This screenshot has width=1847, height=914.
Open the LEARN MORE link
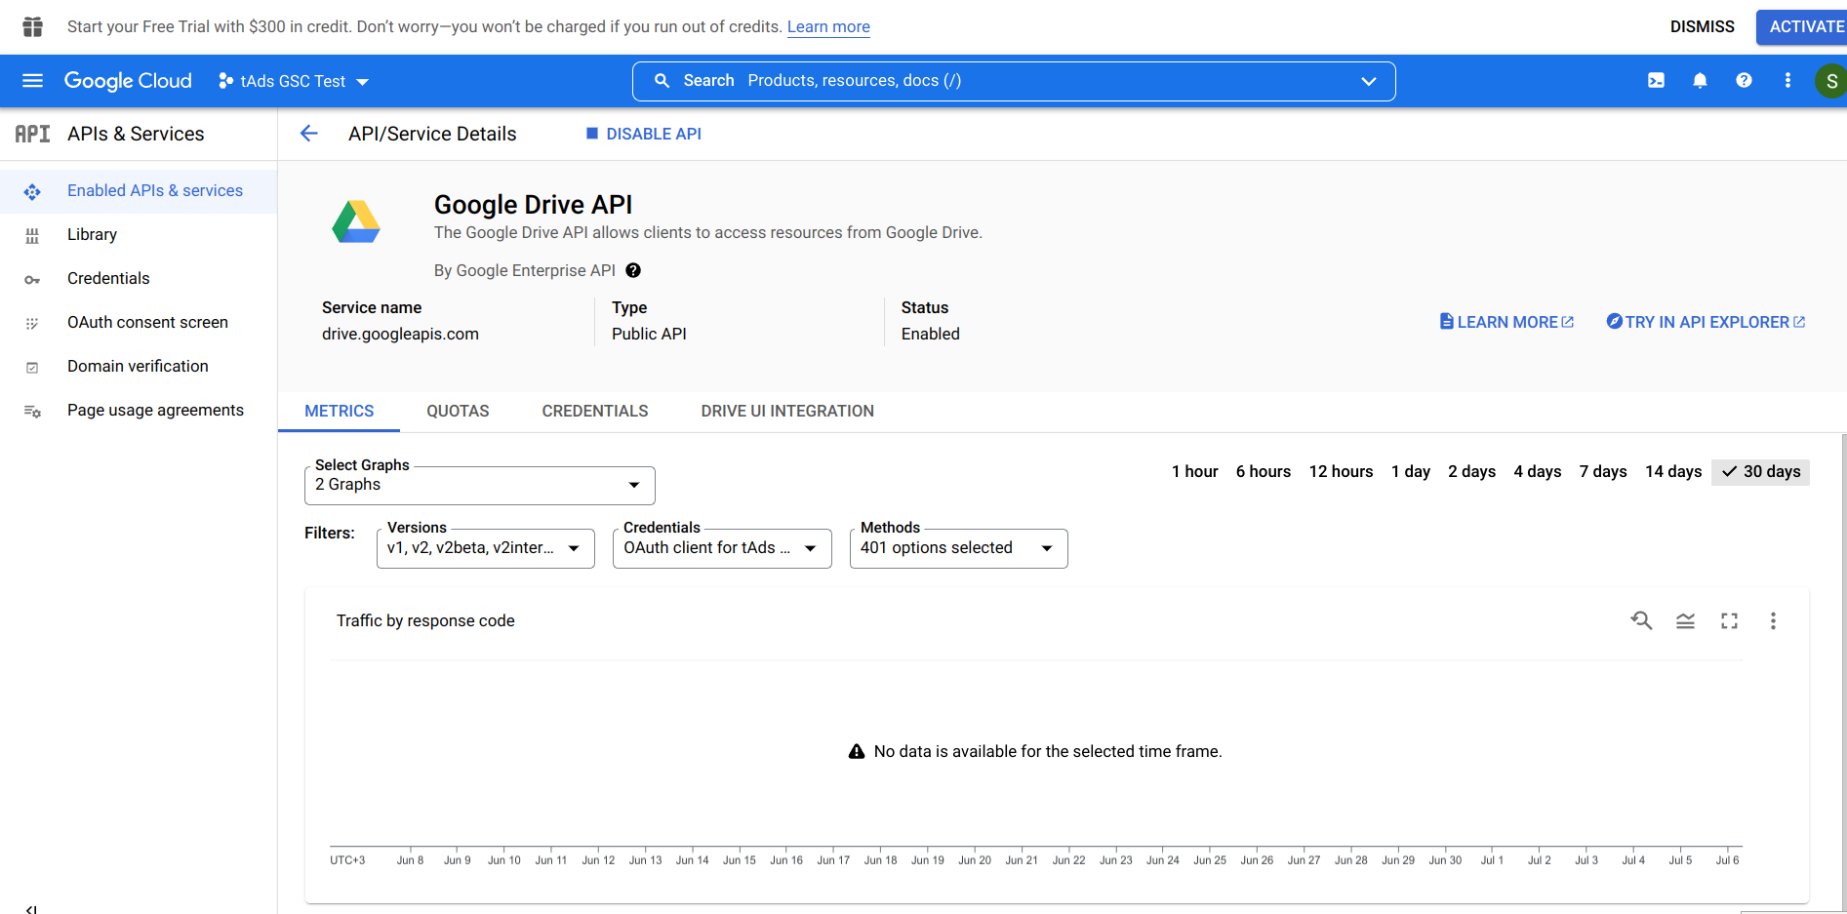tap(1506, 322)
